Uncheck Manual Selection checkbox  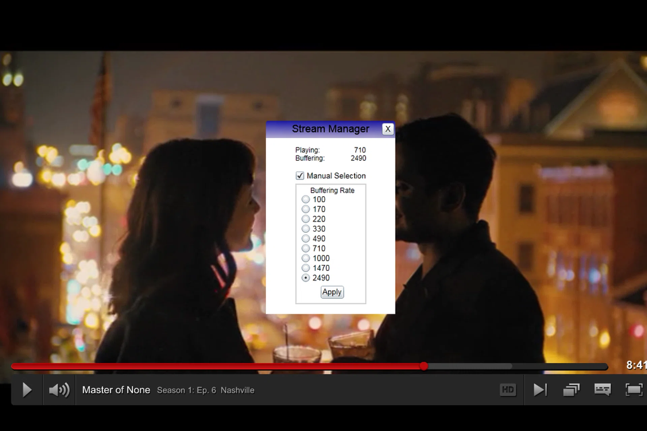click(300, 176)
